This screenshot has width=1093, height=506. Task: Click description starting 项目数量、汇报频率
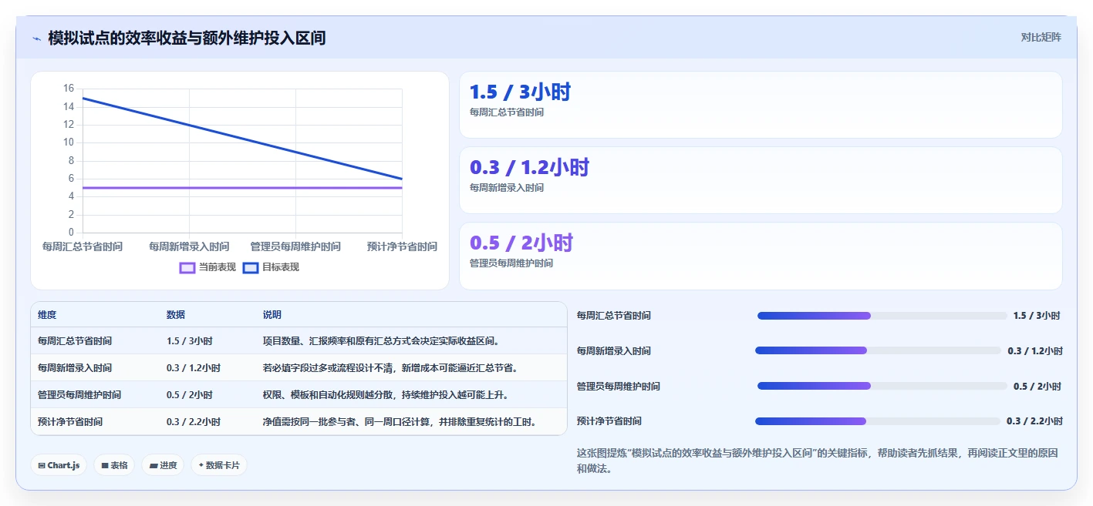pyautogui.click(x=381, y=340)
